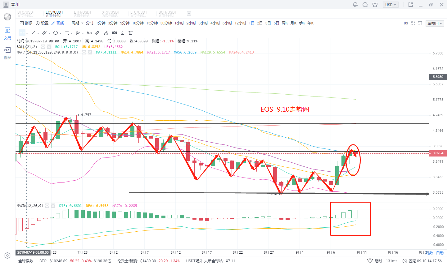The height and width of the screenshot is (266, 447).
Task: Select the 4小时 timeframe
Action: click(x=215, y=23)
